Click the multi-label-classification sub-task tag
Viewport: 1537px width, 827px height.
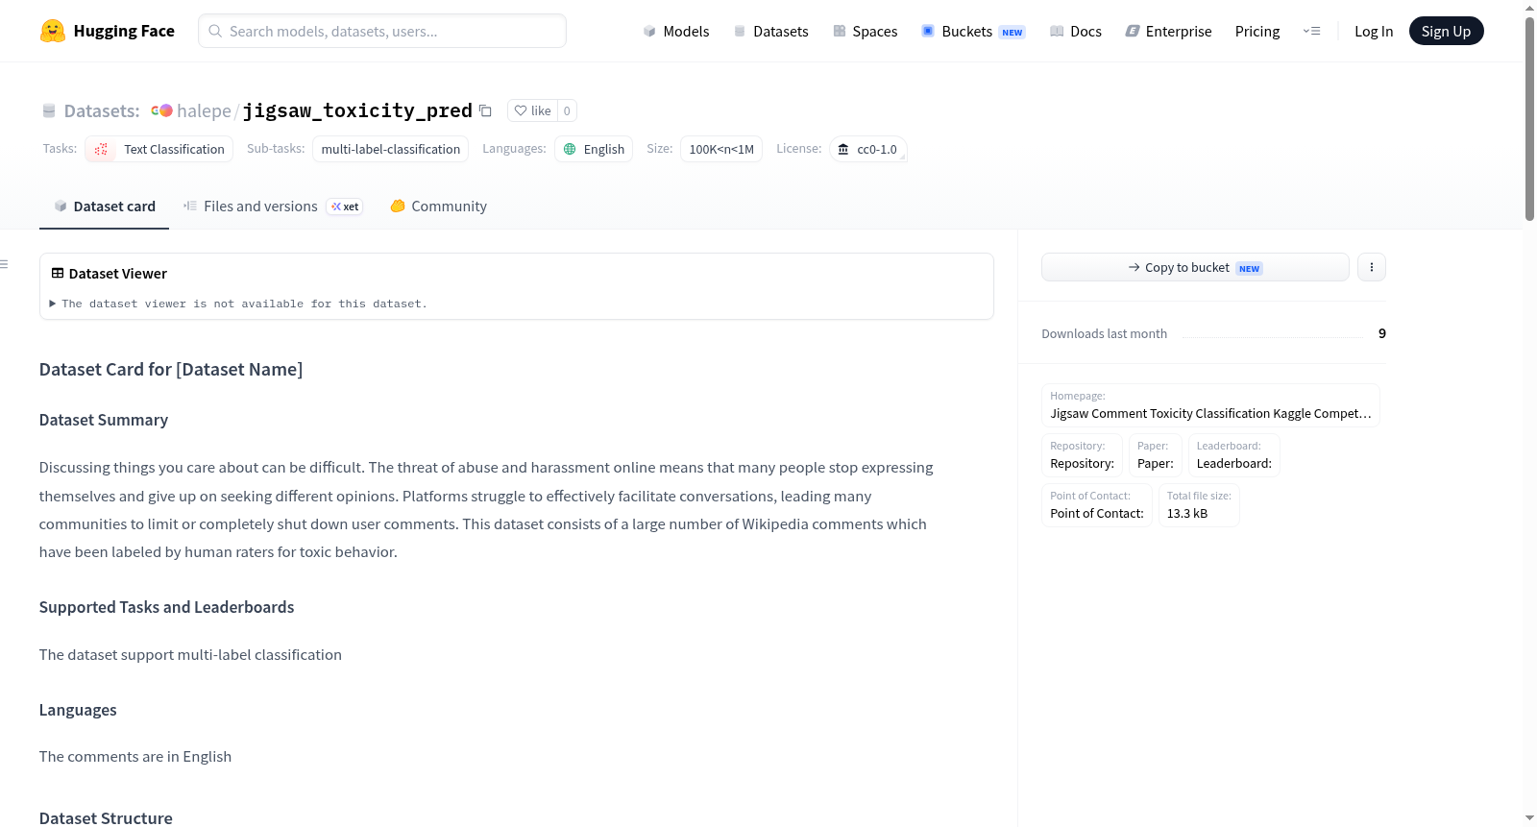[391, 149]
